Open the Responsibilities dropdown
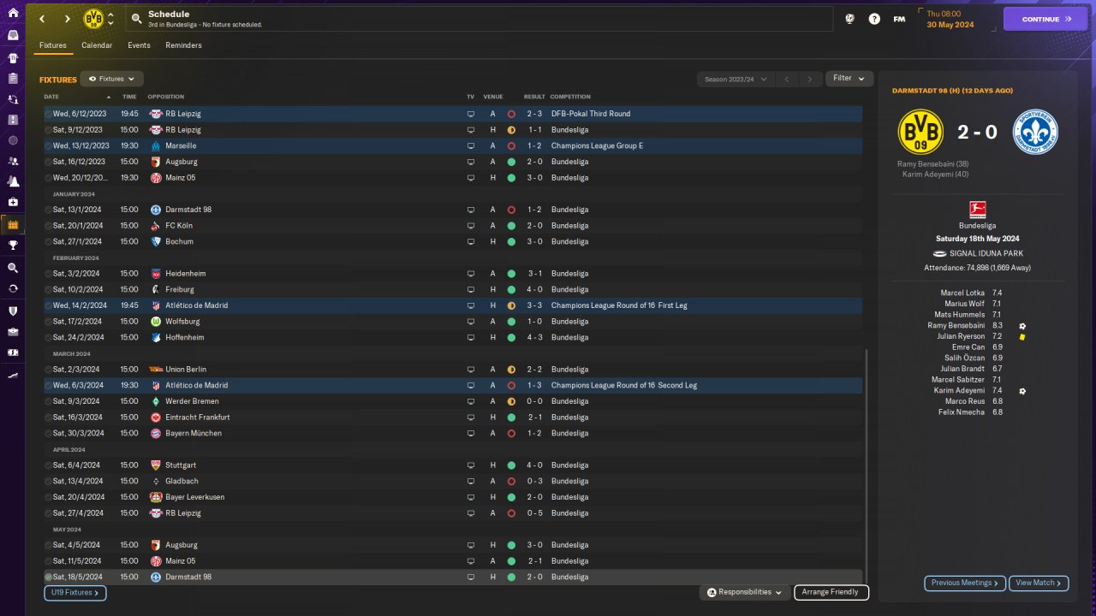The image size is (1096, 616). coord(744,592)
